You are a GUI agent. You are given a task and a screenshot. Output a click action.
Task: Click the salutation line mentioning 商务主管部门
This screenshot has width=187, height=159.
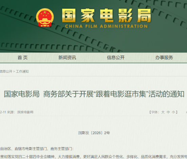(37, 149)
